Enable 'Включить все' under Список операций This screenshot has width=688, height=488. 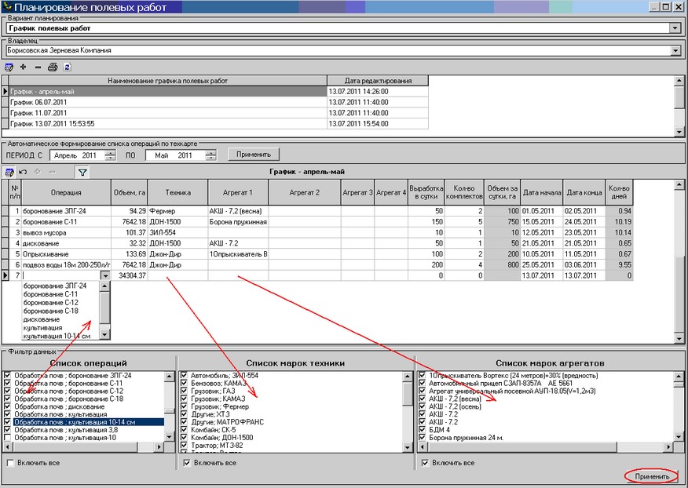(9, 463)
